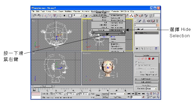Select the arrow Select Object tool
This screenshot has width=195, height=104.
pos(61,16)
